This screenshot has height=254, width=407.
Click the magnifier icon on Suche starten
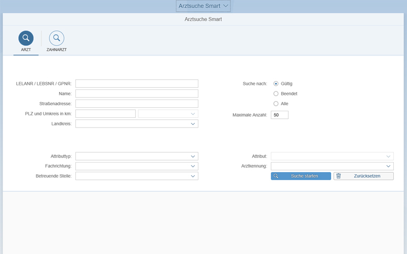point(276,176)
